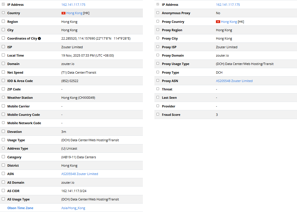Open AS205548 Zouter Limited link in ASN row

[x=80, y=174]
